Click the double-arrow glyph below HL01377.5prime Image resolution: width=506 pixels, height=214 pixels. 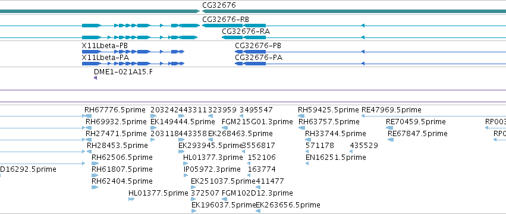pyautogui.click(x=131, y=199)
